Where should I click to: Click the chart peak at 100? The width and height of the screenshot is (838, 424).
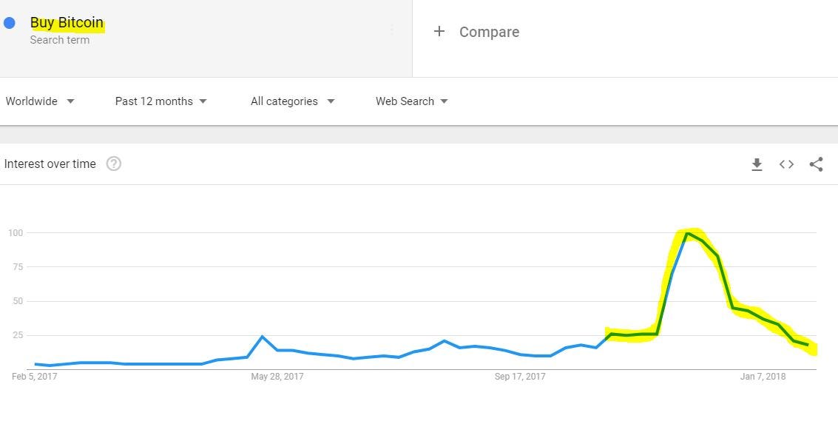coord(687,233)
